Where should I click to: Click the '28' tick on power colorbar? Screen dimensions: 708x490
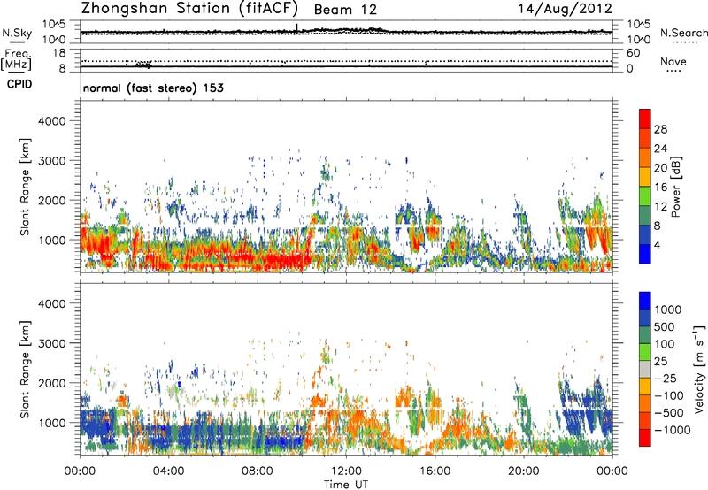pyautogui.click(x=660, y=129)
